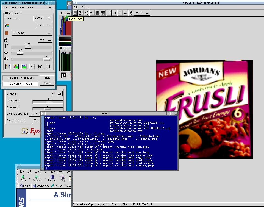Open the XSane mode Viewer dropdown
This screenshot has width=264, height=207.
coord(43,18)
